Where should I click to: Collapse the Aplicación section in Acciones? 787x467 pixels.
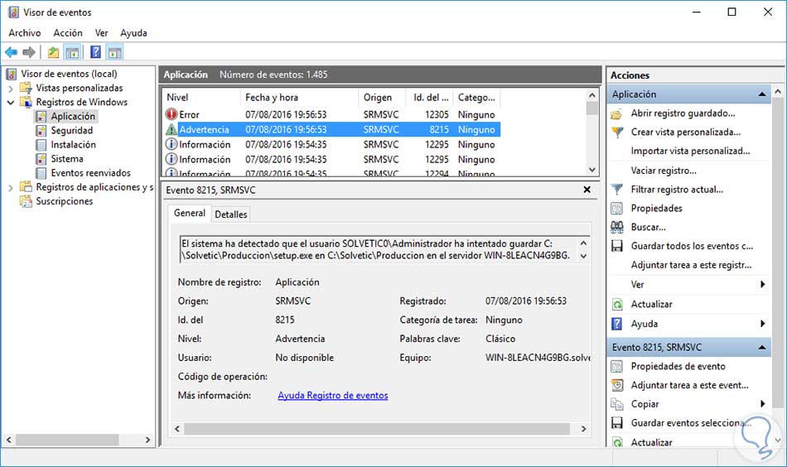coord(762,94)
